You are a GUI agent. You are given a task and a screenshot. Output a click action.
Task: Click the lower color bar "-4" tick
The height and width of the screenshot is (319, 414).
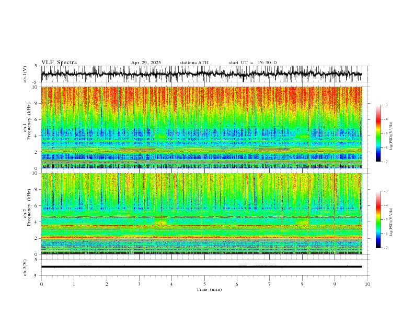385,205
